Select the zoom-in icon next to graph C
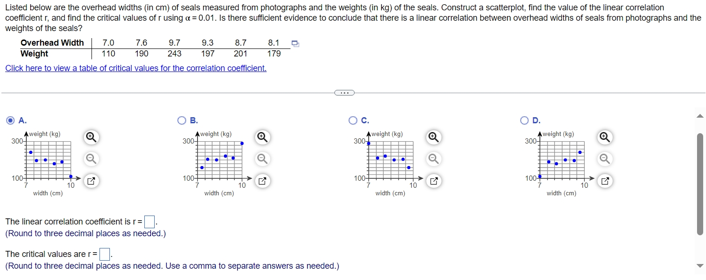The image size is (706, 280). click(434, 137)
